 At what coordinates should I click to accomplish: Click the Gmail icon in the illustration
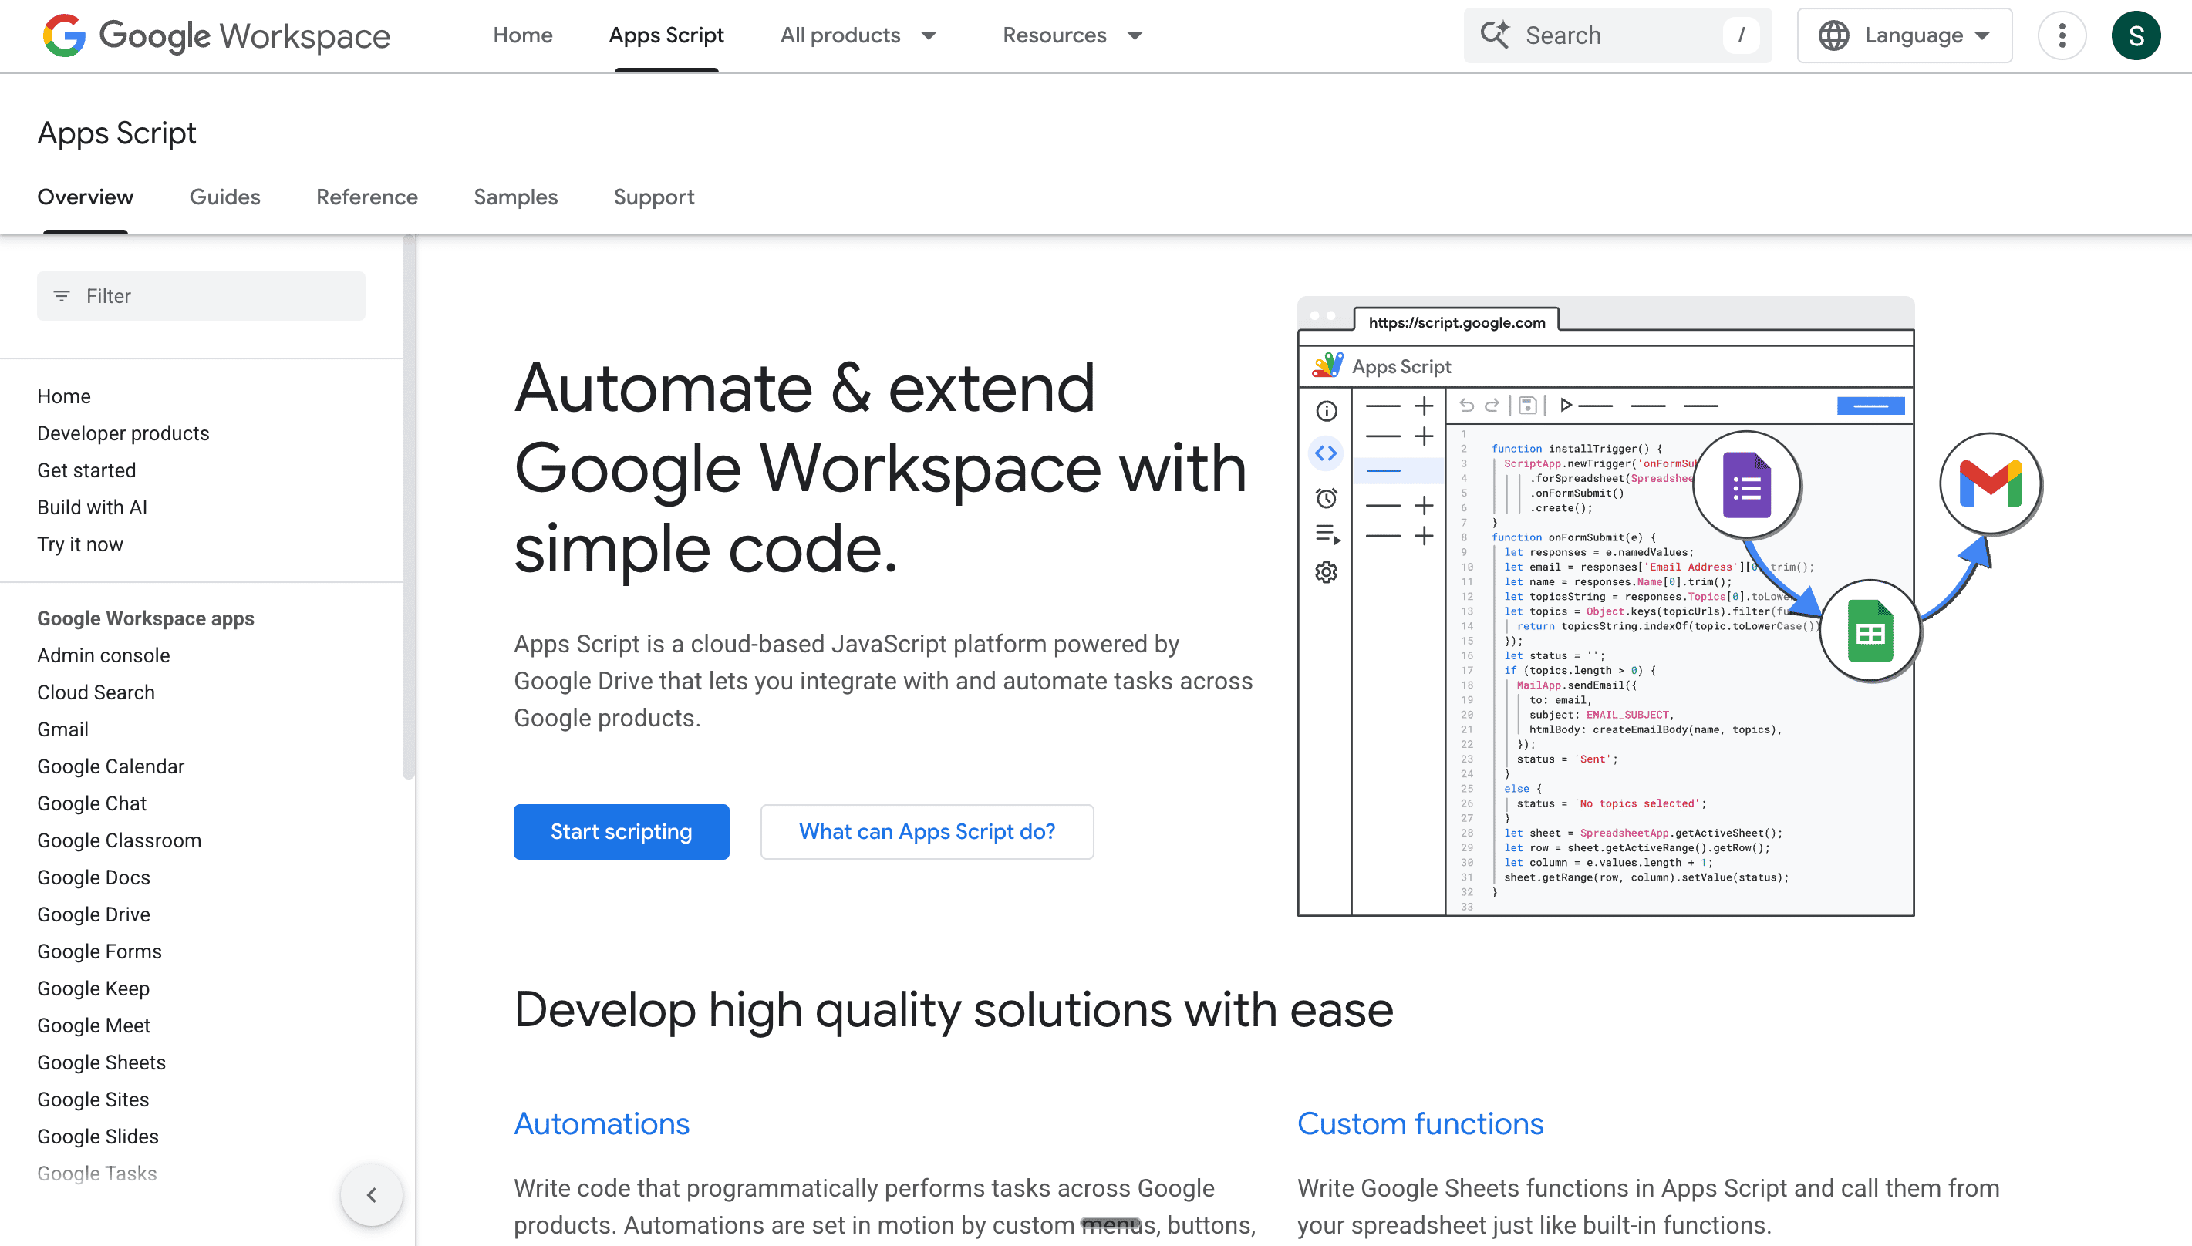pos(1990,483)
